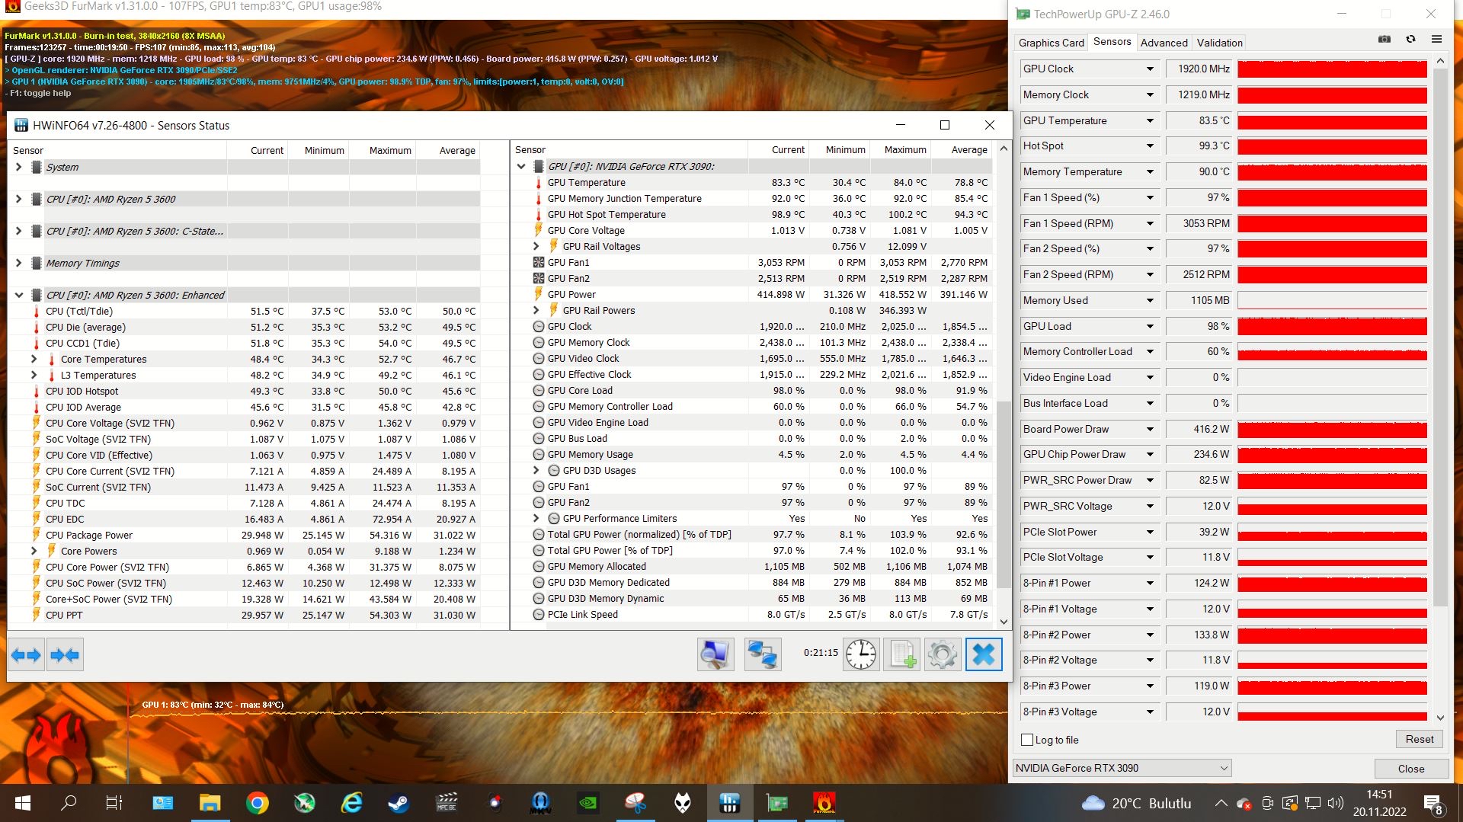Click the HWiNFO add log file icon

pyautogui.click(x=902, y=654)
